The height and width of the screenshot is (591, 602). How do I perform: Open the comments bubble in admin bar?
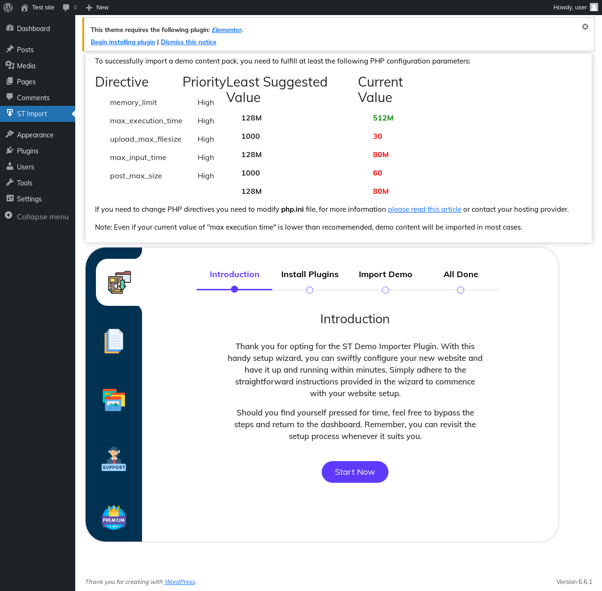point(66,8)
